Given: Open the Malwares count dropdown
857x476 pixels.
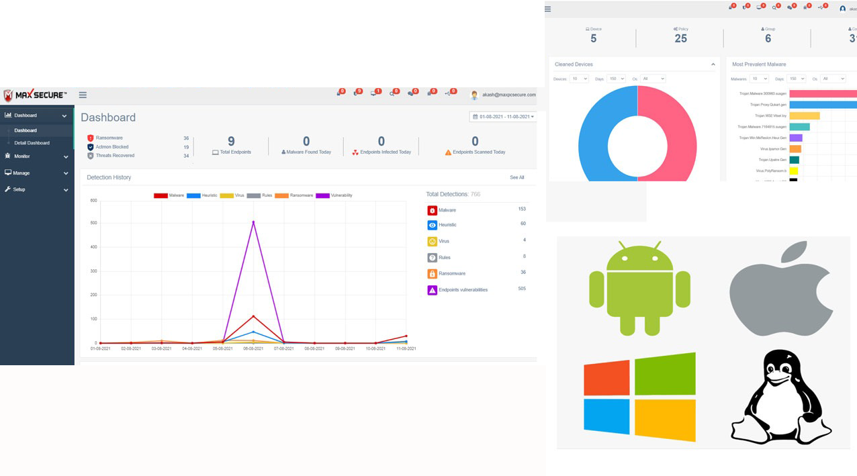Looking at the screenshot, I should pyautogui.click(x=759, y=79).
